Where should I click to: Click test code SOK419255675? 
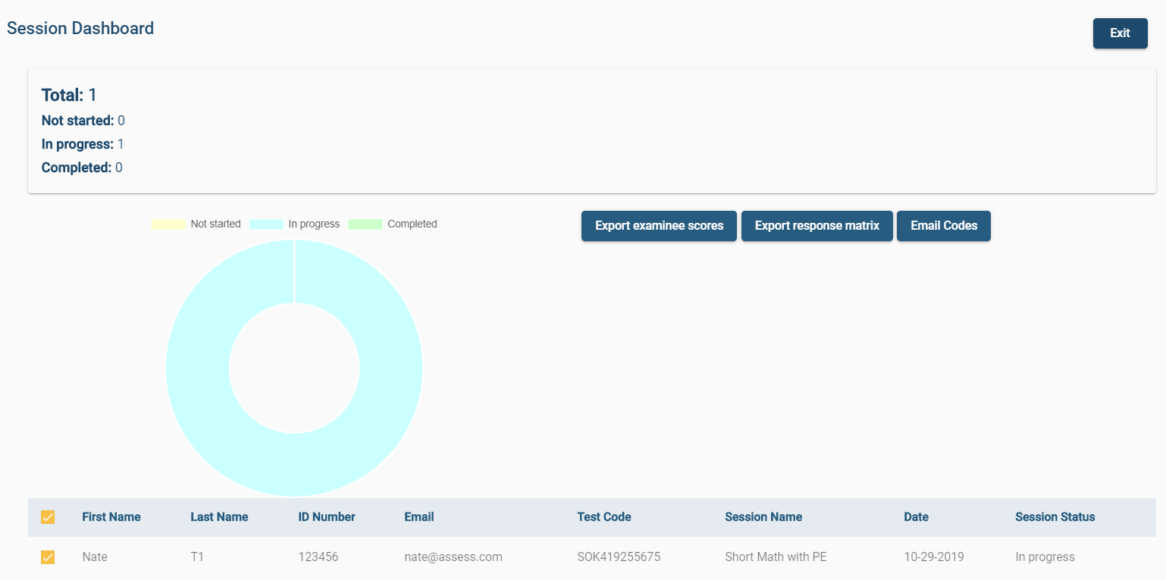coord(619,557)
